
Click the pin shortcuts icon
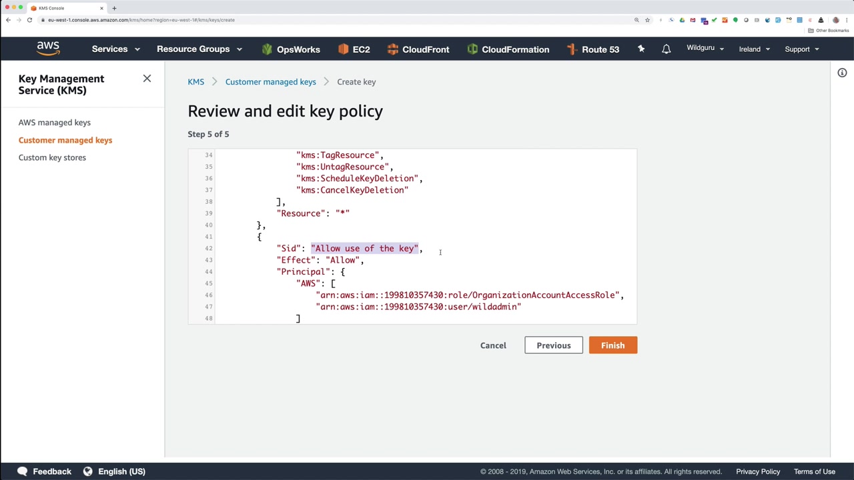pos(641,49)
